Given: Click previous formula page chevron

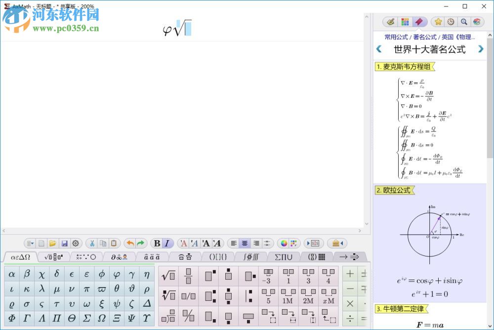Looking at the screenshot, I should point(379,49).
